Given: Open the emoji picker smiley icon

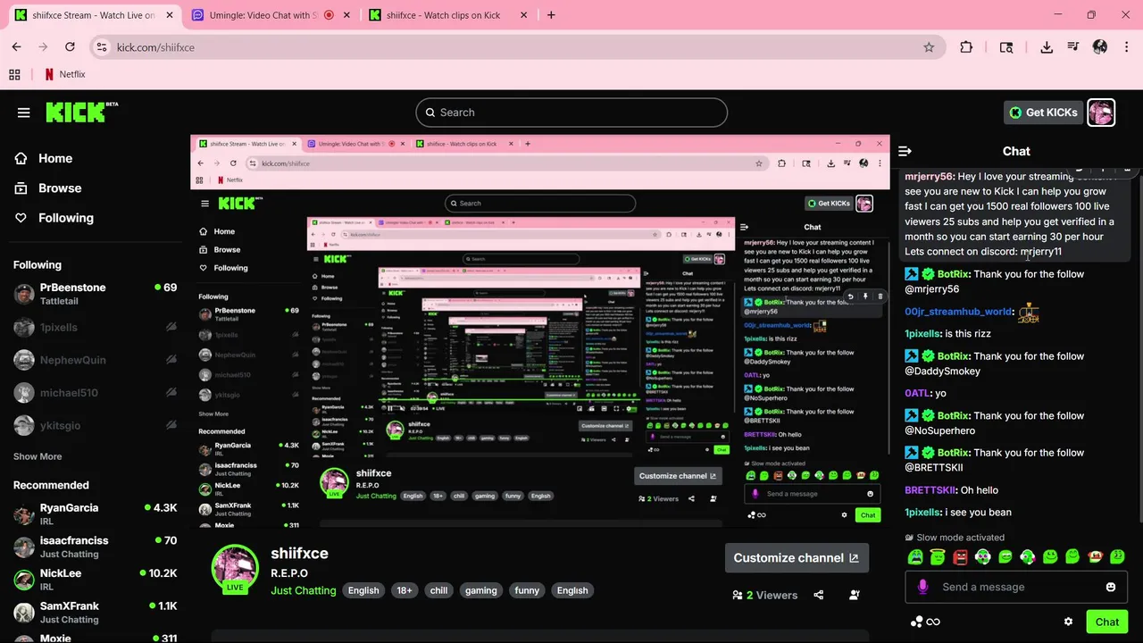Looking at the screenshot, I should 1111,587.
